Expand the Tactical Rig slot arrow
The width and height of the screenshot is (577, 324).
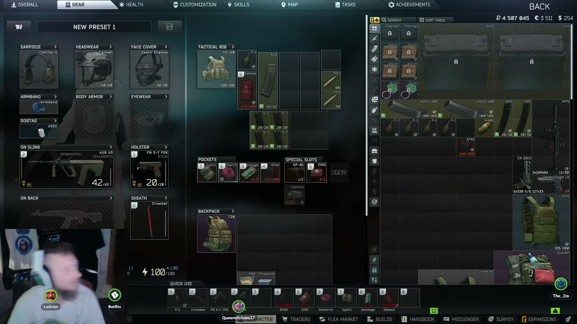(233, 47)
